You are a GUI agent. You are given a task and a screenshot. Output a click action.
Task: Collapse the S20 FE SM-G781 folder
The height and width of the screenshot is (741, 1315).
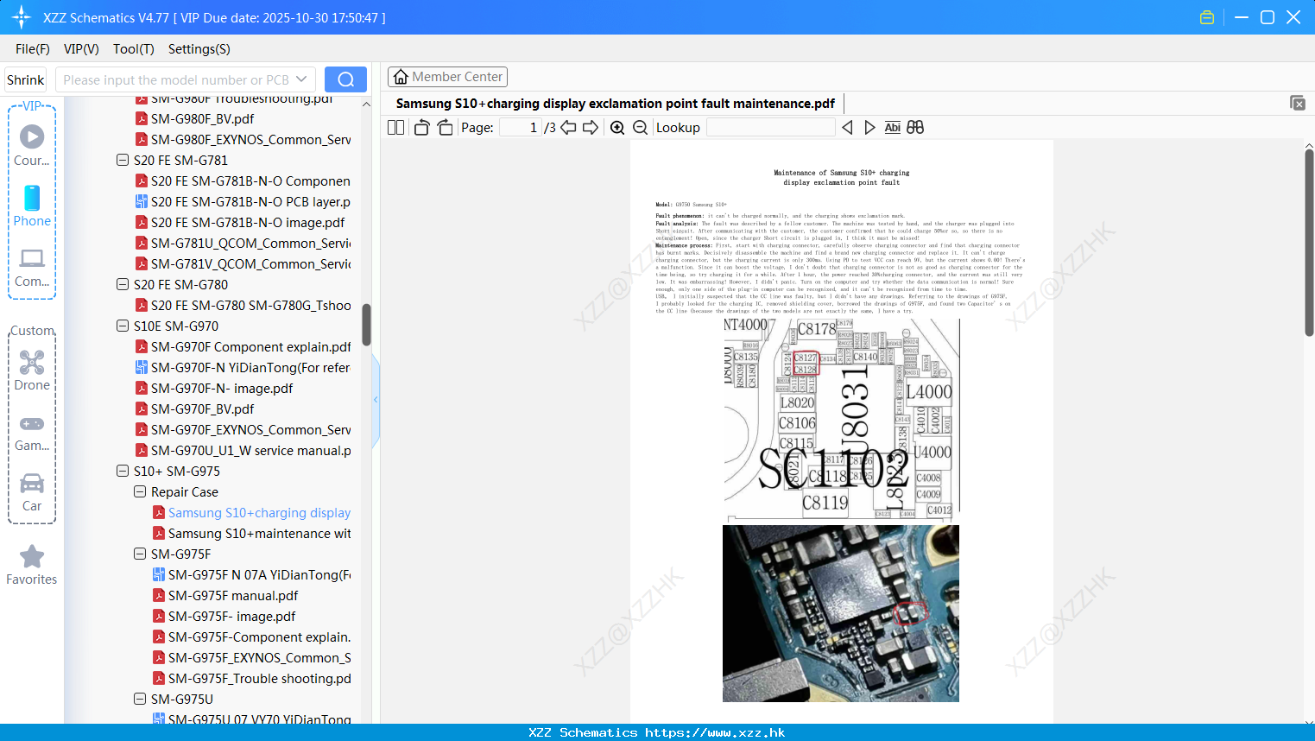click(123, 160)
